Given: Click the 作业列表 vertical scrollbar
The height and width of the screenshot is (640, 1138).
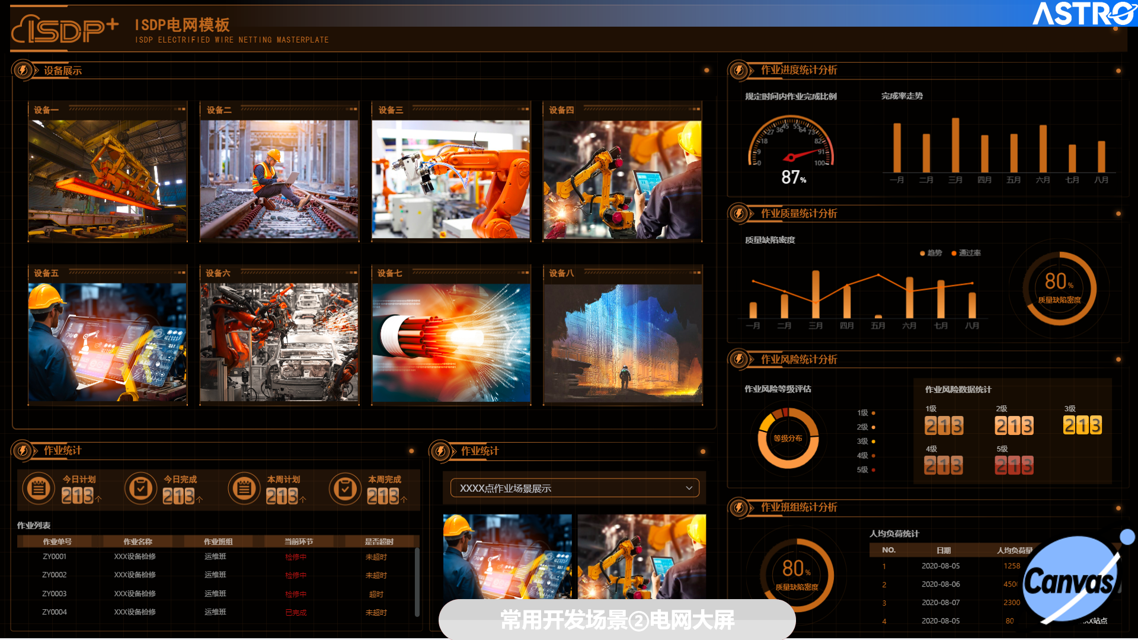Looking at the screenshot, I should tap(417, 581).
